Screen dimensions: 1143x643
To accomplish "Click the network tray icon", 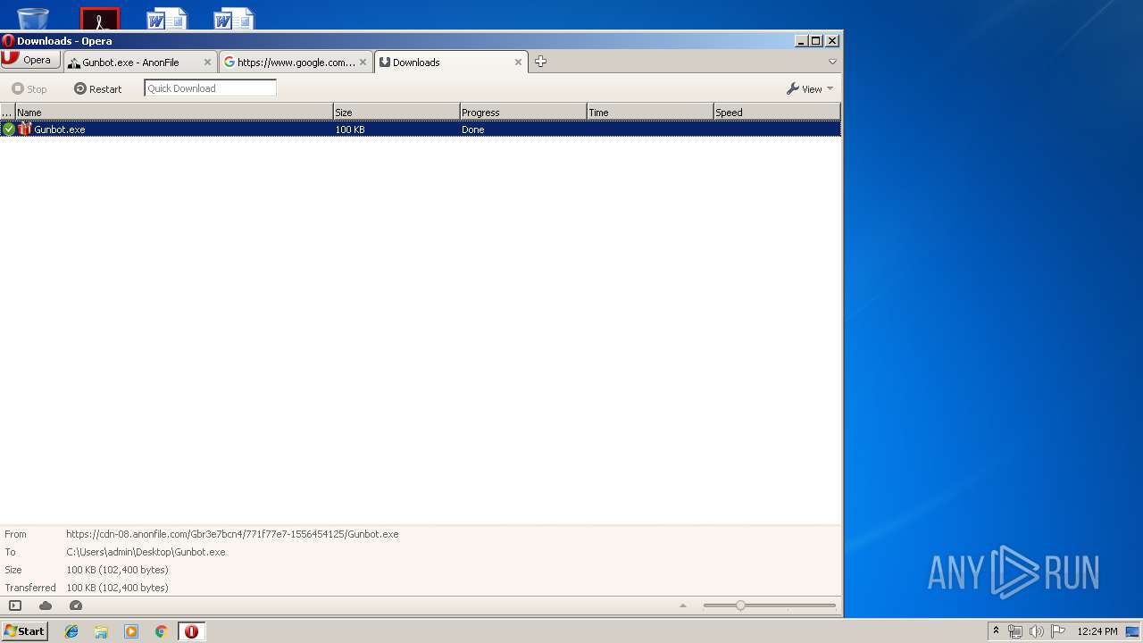I will 1015,631.
